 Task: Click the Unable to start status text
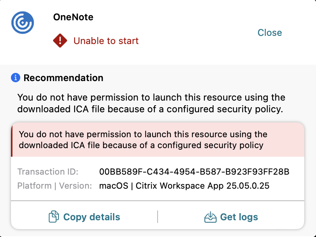[106, 41]
